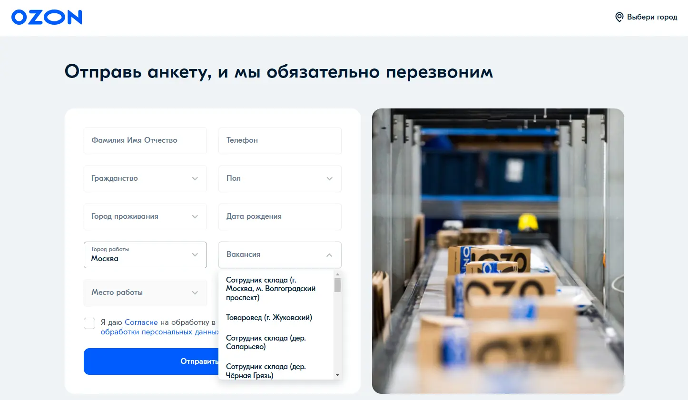This screenshot has height=400, width=688.
Task: Submit the form with Отправить
Action: pyautogui.click(x=151, y=361)
